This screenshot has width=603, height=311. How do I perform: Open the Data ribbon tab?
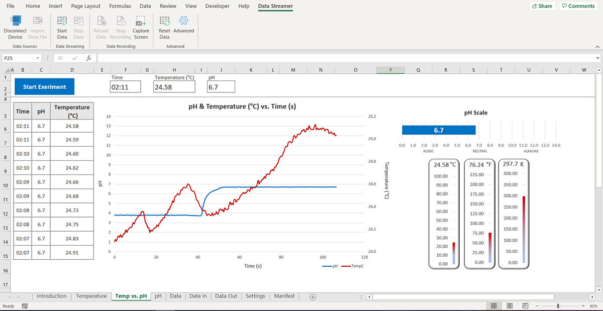[145, 6]
